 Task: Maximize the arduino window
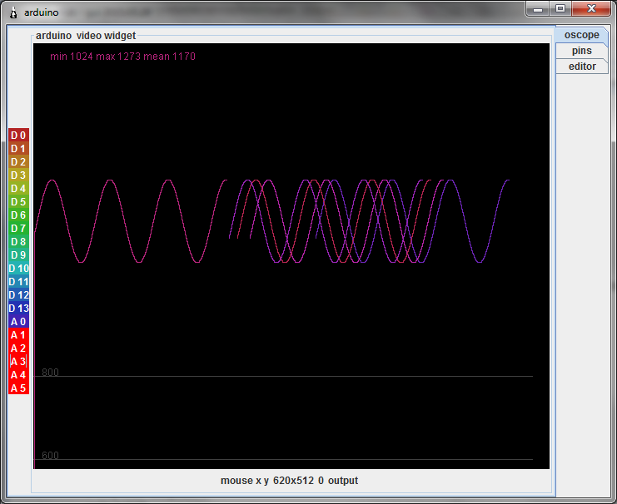[x=560, y=8]
